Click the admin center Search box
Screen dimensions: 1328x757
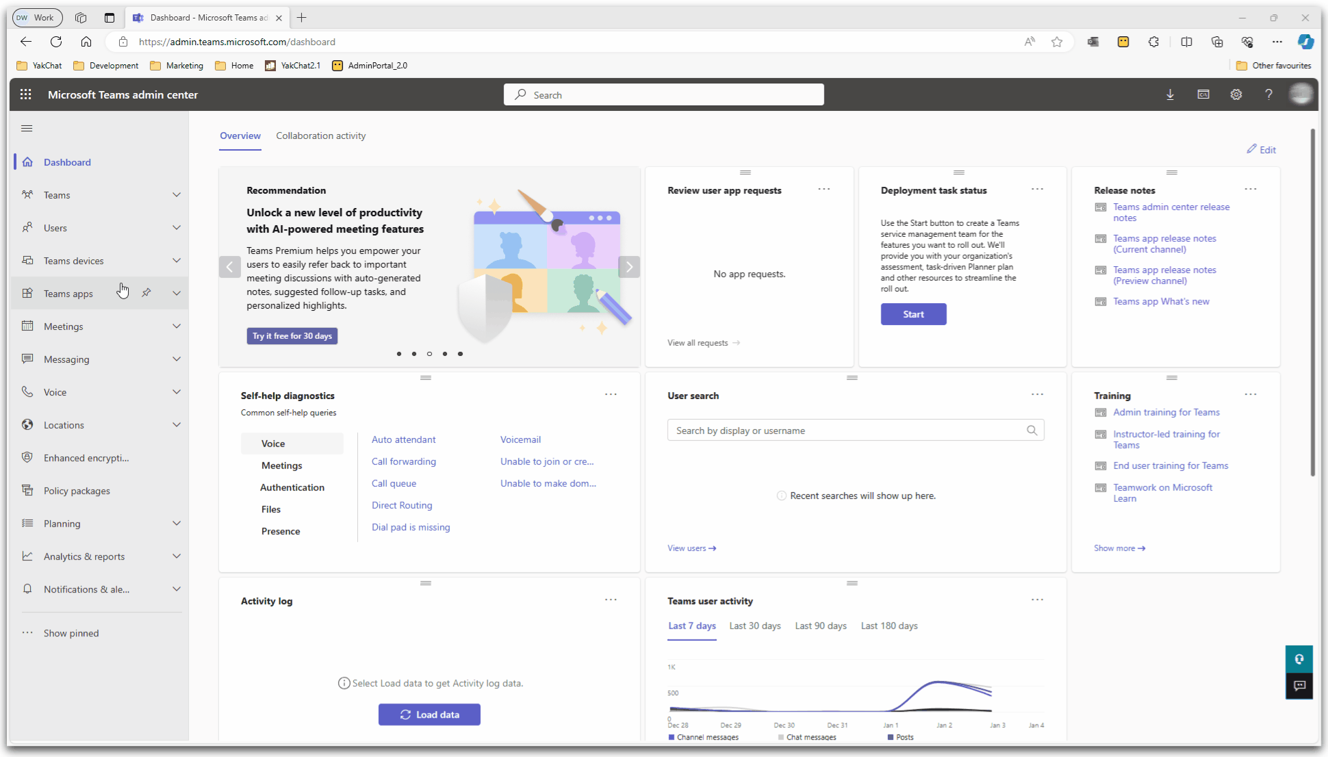pyautogui.click(x=663, y=94)
